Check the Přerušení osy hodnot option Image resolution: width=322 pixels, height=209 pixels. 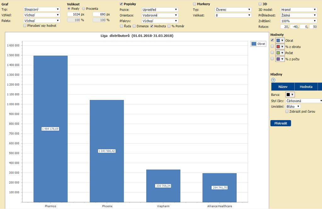[x=25, y=26]
